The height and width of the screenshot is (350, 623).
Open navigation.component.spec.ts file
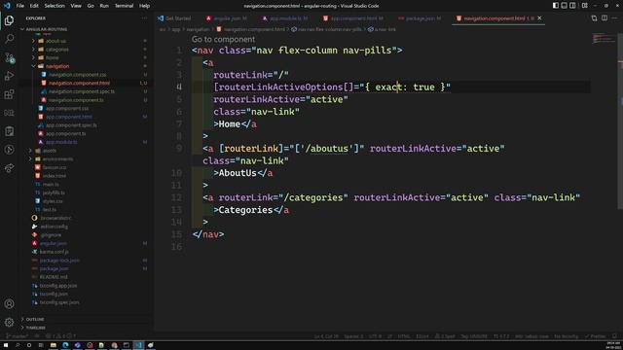[82, 91]
